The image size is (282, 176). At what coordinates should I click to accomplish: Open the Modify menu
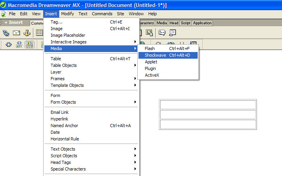pyautogui.click(x=67, y=14)
